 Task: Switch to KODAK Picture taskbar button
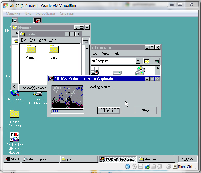point(118,159)
